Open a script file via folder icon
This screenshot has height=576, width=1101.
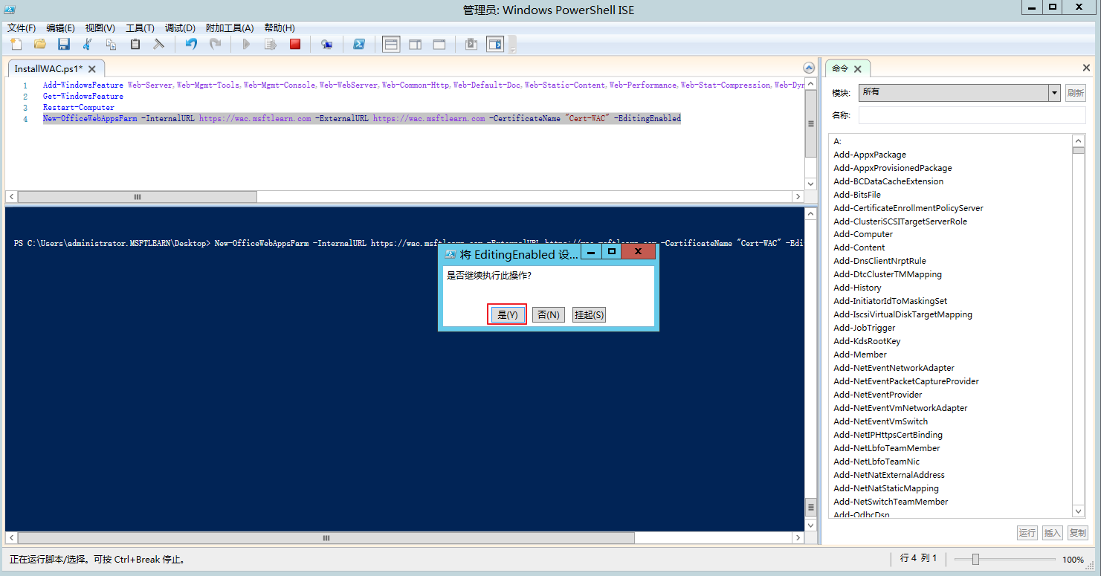[39, 44]
